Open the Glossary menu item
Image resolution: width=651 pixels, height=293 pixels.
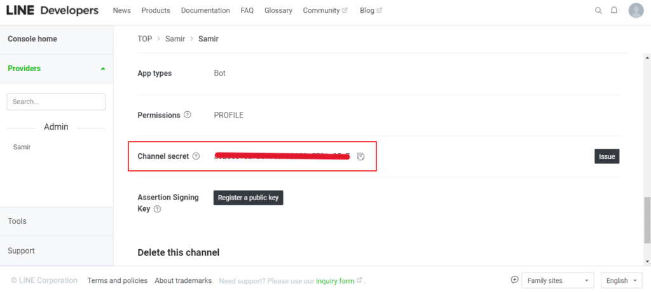[x=278, y=10]
